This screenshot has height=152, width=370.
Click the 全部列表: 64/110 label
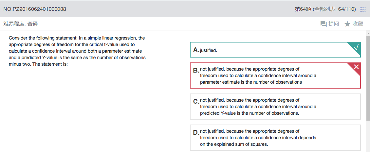coord(334,9)
